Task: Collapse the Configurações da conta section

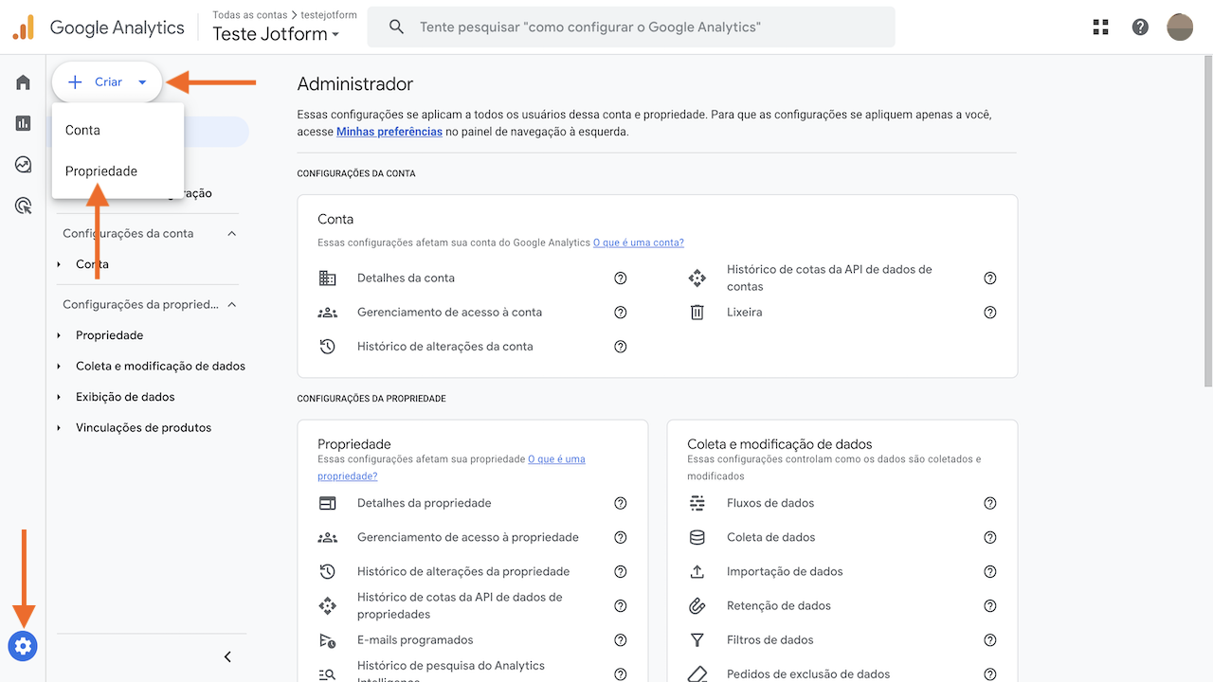Action: (x=231, y=232)
